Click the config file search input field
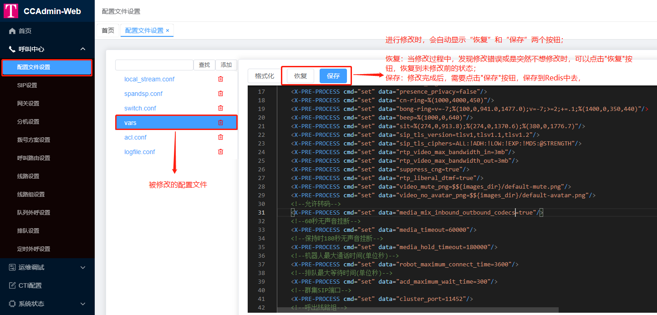 [x=154, y=65]
